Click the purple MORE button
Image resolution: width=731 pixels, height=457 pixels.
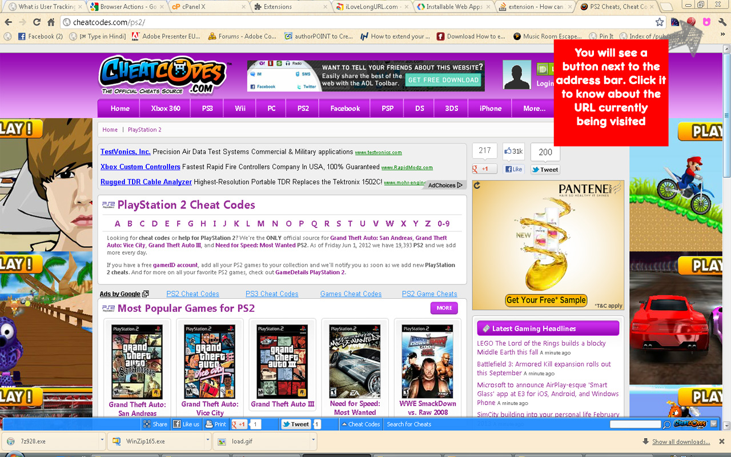pos(444,308)
